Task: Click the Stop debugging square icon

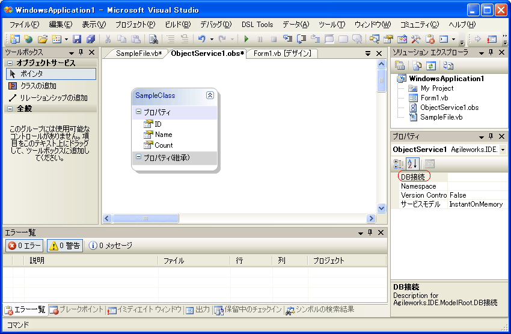Action: 274,39
